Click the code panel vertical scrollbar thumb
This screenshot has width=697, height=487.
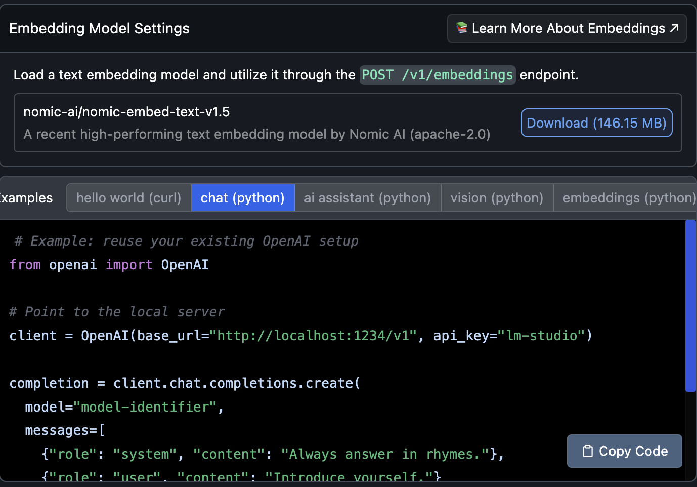pos(690,306)
